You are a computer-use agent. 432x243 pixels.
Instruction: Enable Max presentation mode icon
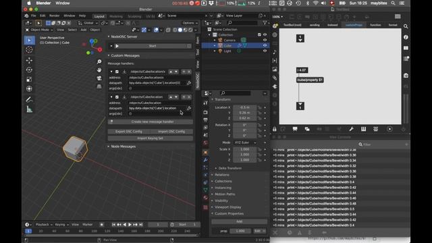pos(295,129)
